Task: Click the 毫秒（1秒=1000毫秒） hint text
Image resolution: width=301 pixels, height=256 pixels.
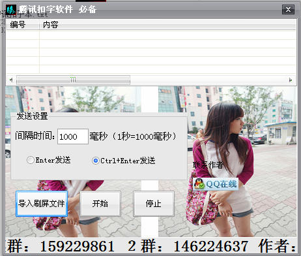Action: 133,136
